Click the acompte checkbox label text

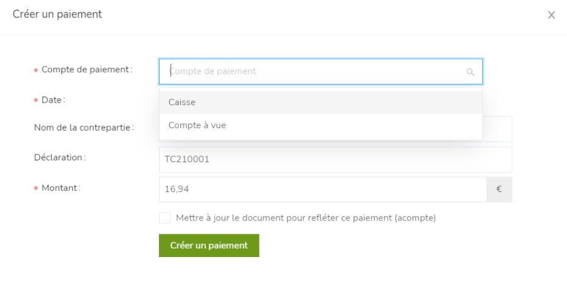306,218
